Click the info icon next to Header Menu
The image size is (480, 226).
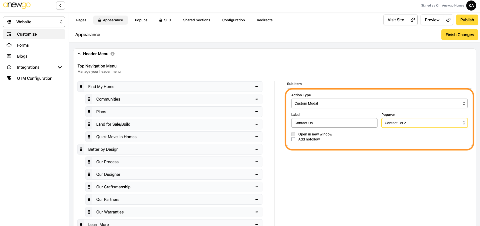[x=113, y=54]
